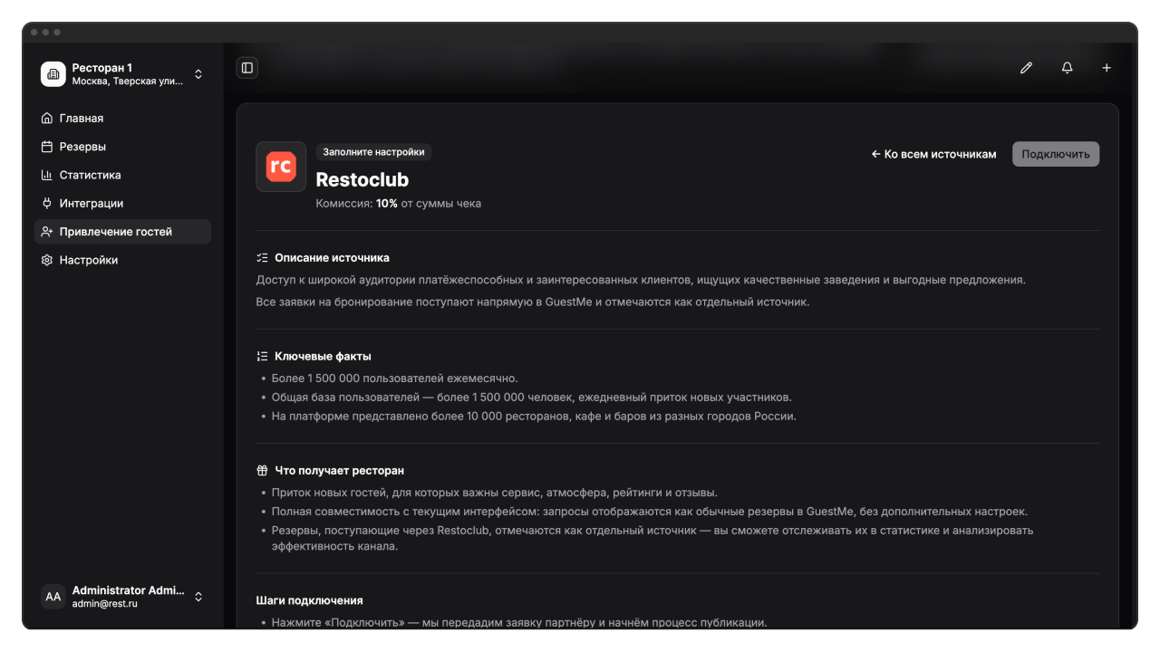
Task: Click the Резервы calendar icon
Action: point(47,147)
